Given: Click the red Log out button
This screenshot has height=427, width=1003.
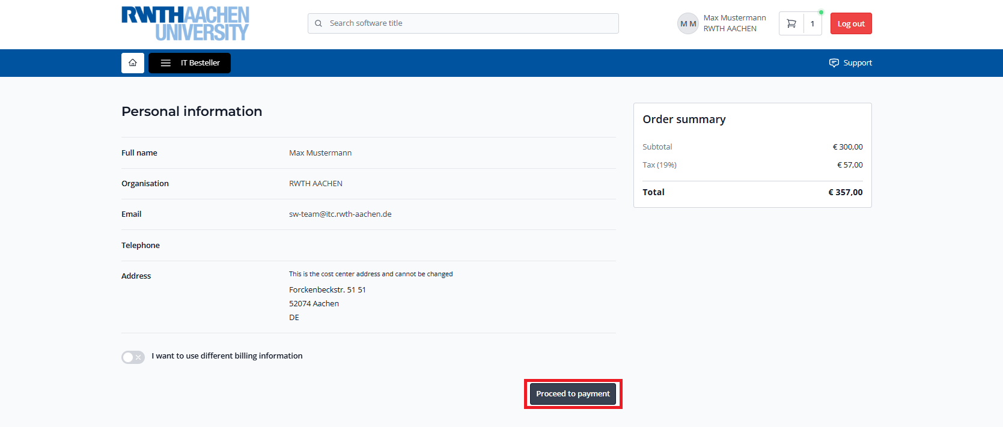Looking at the screenshot, I should coord(851,24).
